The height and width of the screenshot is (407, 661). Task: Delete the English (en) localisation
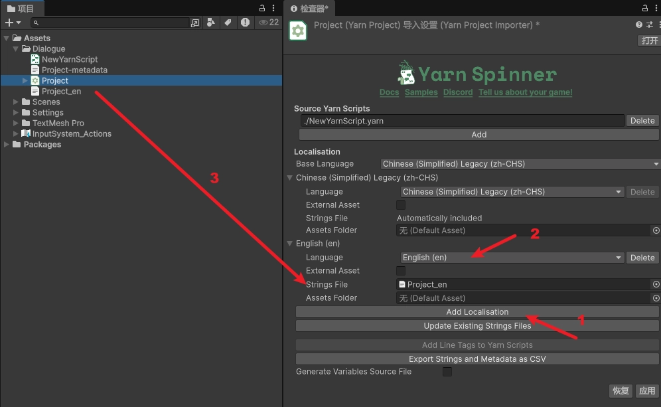tap(642, 258)
